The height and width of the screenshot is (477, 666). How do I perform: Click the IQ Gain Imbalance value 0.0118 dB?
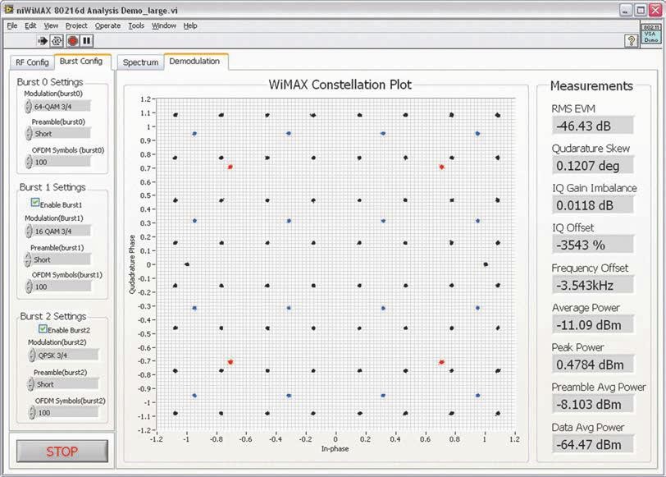[x=593, y=205]
